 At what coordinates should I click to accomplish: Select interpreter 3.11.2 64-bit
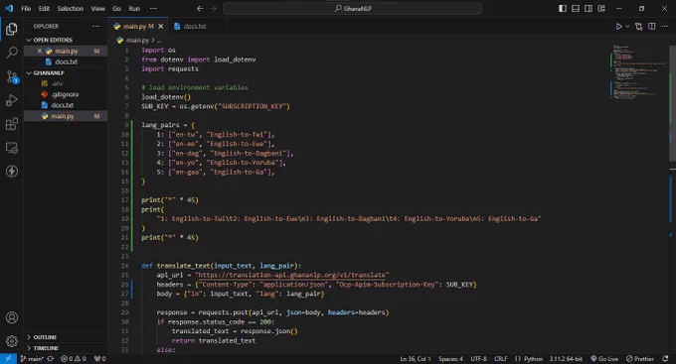[x=566, y=358]
